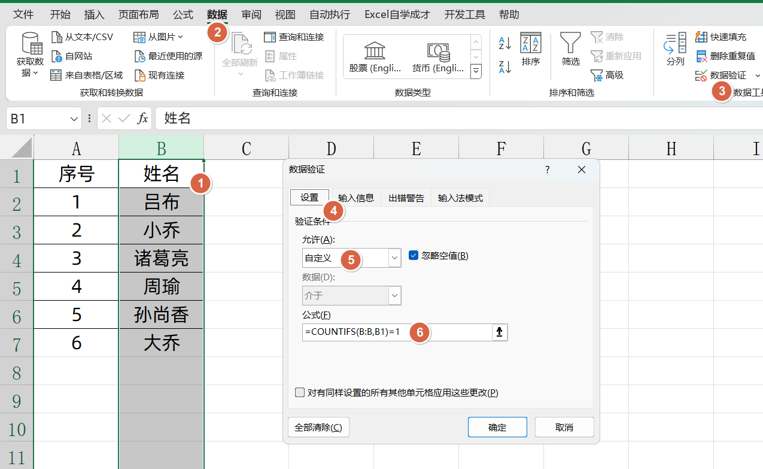Click the 属性 properties item
763x469 pixels.
[281, 56]
